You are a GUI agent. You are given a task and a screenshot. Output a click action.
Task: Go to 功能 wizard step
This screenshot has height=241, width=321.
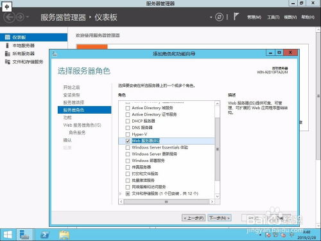[67, 118]
